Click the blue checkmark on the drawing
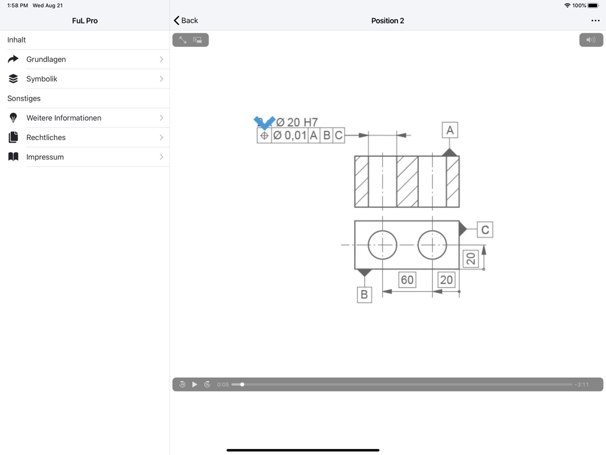This screenshot has width=606, height=455. pos(264,123)
